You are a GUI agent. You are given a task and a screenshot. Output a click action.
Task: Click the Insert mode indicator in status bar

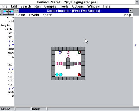pyautogui.click(x=36, y=109)
